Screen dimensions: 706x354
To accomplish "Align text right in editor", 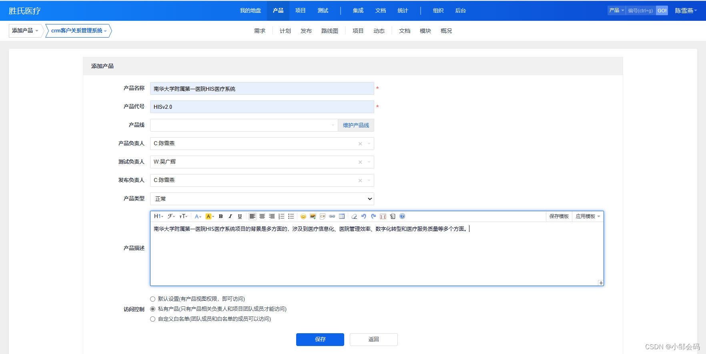I will 272,216.
